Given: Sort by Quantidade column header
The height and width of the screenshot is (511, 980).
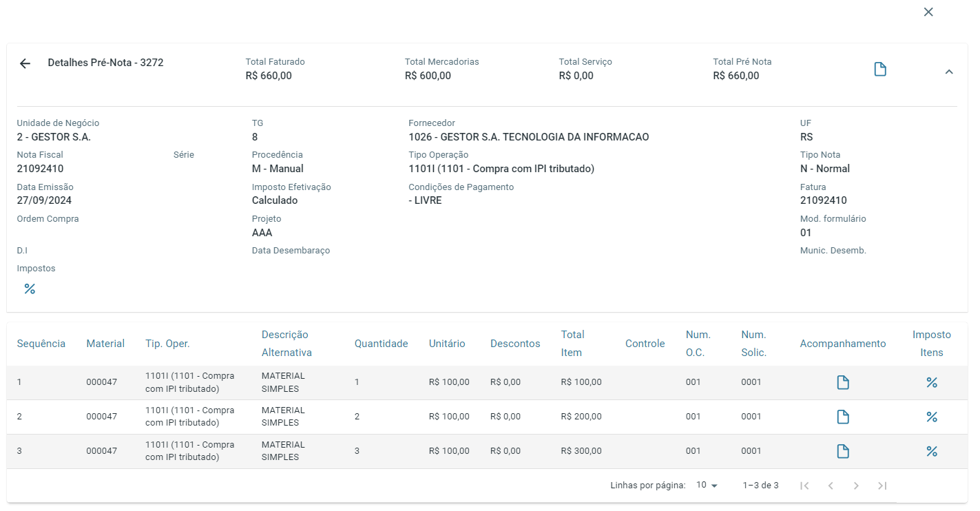Looking at the screenshot, I should click(381, 344).
